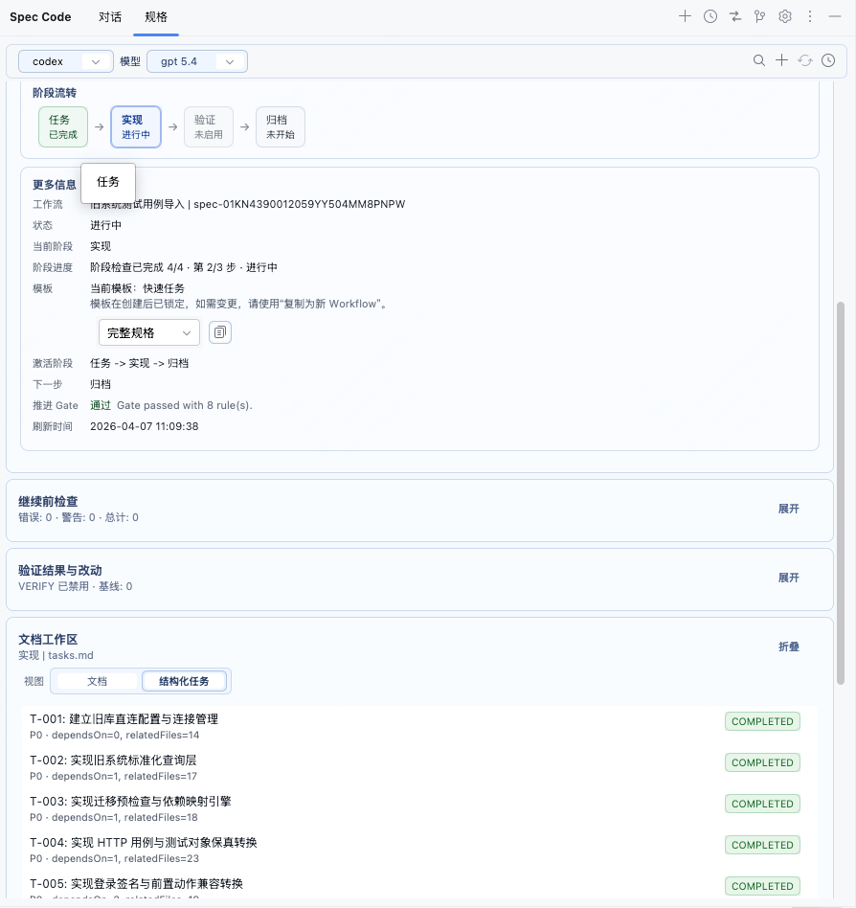The height and width of the screenshot is (908, 856).
Task: Open the 完整规格 template dropdown
Action: 148,332
